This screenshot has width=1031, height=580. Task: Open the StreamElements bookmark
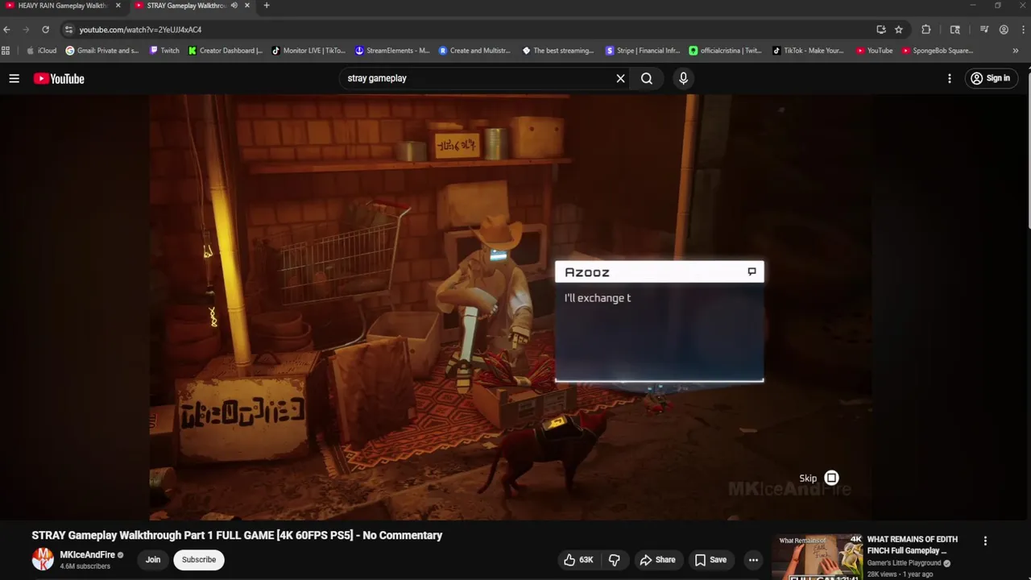click(393, 51)
